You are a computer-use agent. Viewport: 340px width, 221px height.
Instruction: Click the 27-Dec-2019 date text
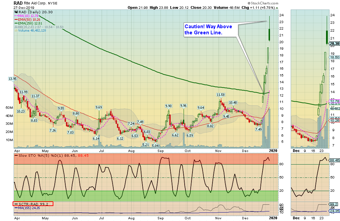(x=24, y=7)
